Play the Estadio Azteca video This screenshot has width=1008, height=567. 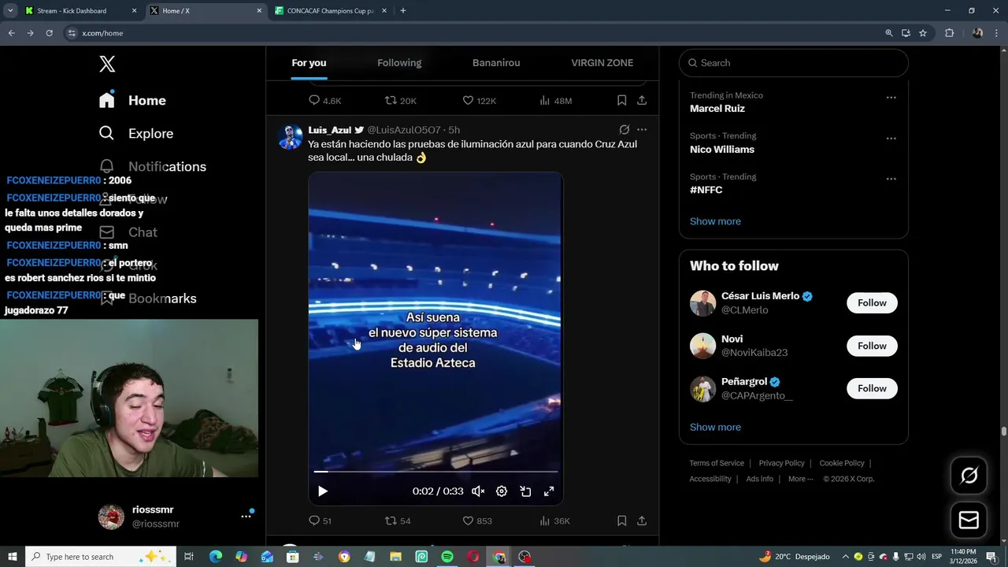(322, 491)
